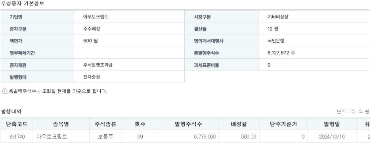Click the 6,773,060 issued shares value

click(x=205, y=137)
